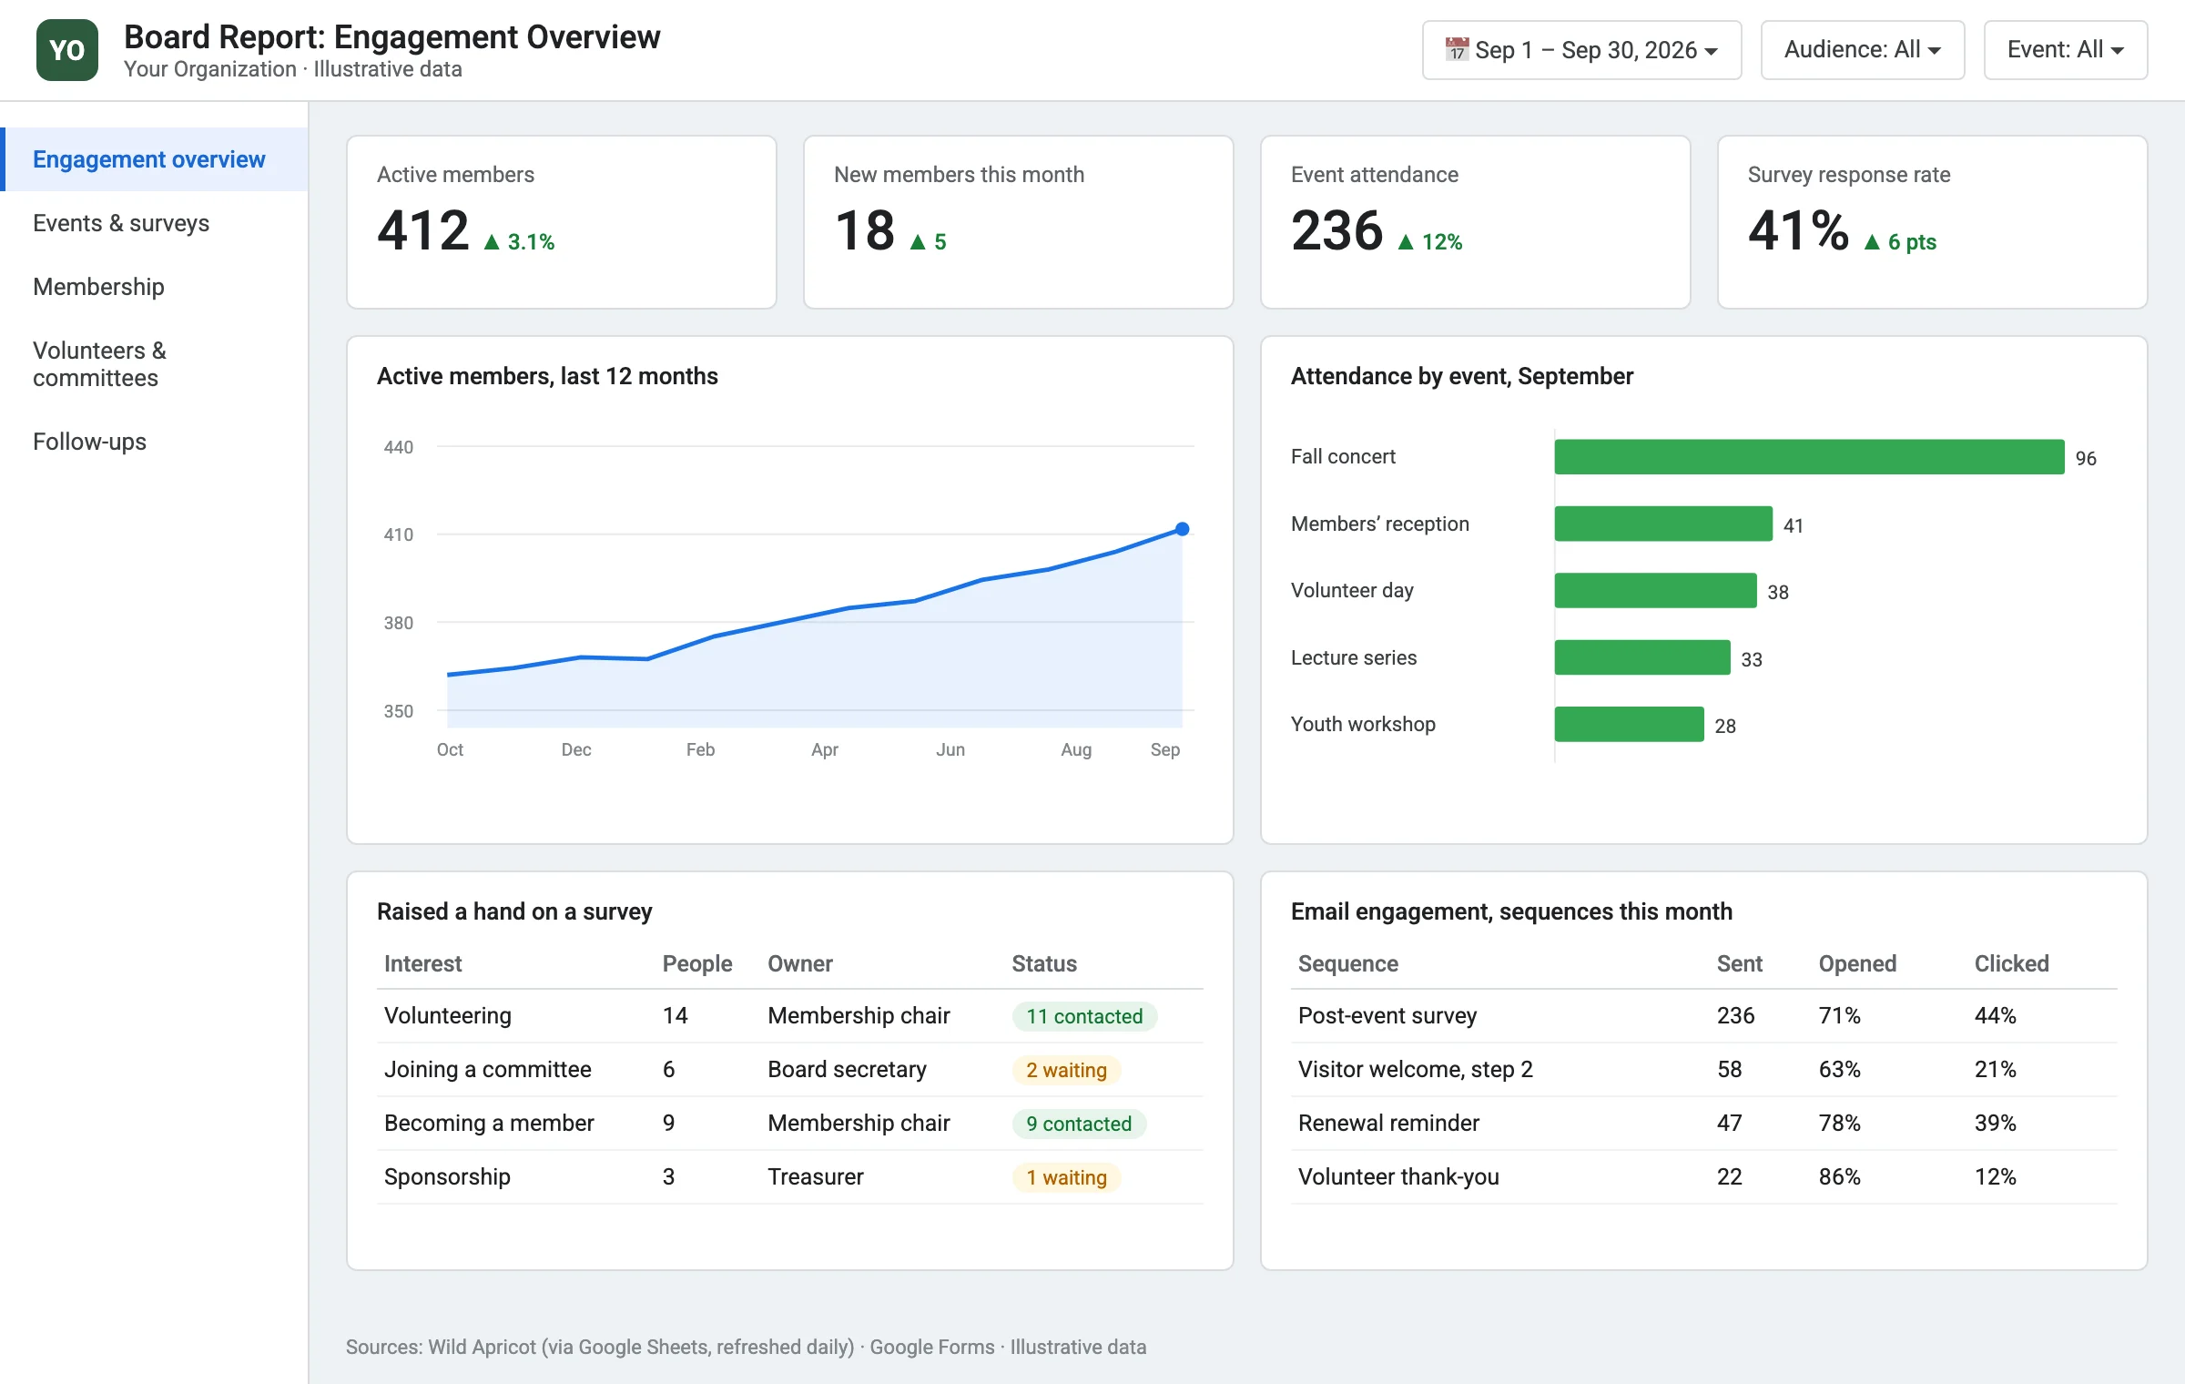The image size is (2185, 1384).
Task: Click Visitor welcome, step 2 sequence
Action: click(x=1704, y=1070)
